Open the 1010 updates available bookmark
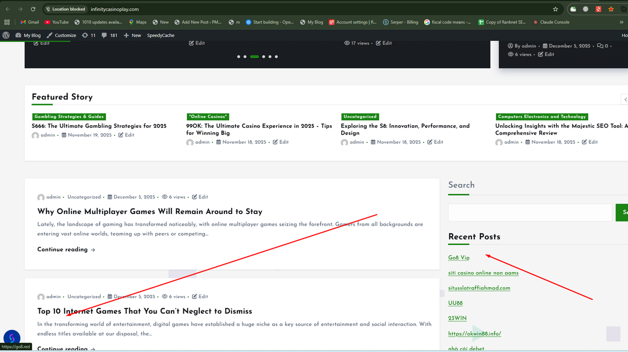 tap(98, 22)
